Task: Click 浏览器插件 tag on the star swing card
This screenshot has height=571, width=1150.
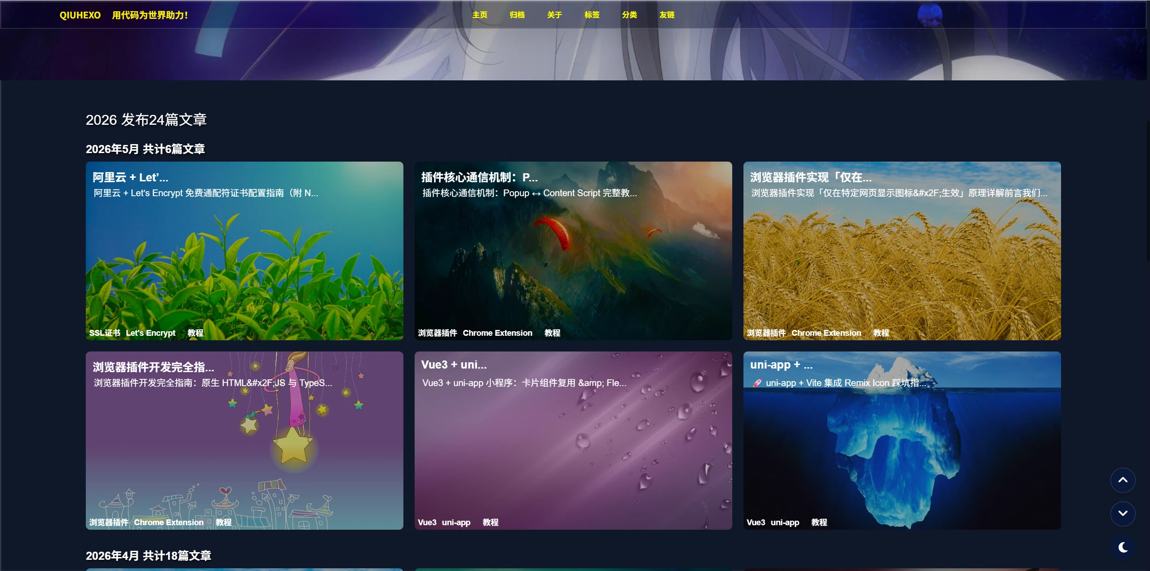Action: pyautogui.click(x=109, y=523)
